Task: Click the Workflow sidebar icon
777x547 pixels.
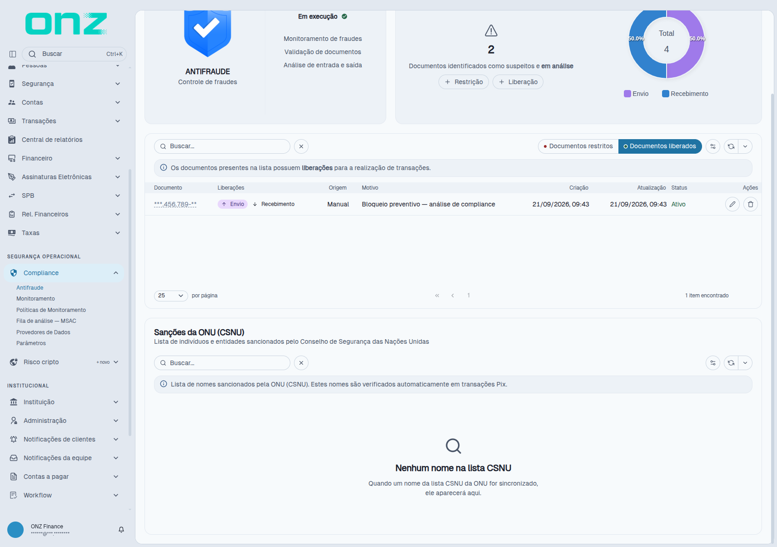Action: (14, 495)
